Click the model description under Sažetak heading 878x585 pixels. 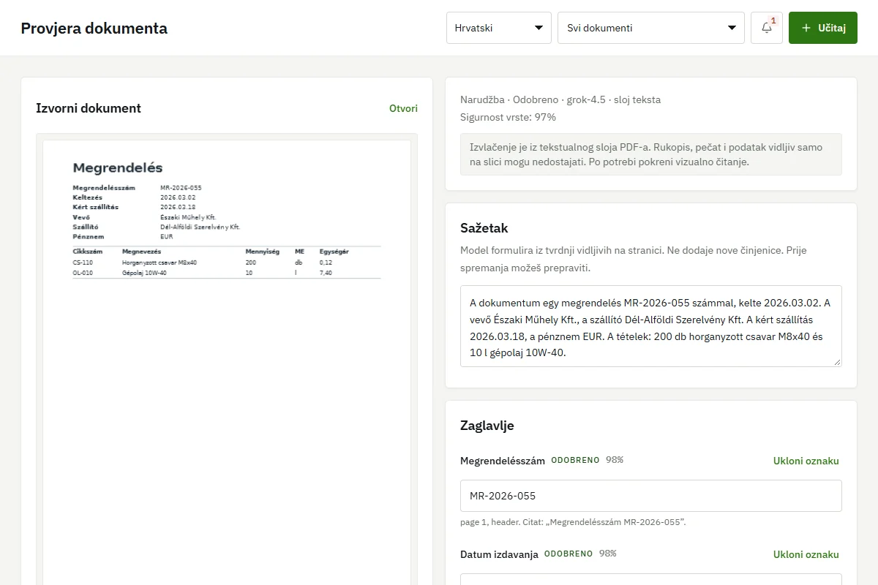634,259
